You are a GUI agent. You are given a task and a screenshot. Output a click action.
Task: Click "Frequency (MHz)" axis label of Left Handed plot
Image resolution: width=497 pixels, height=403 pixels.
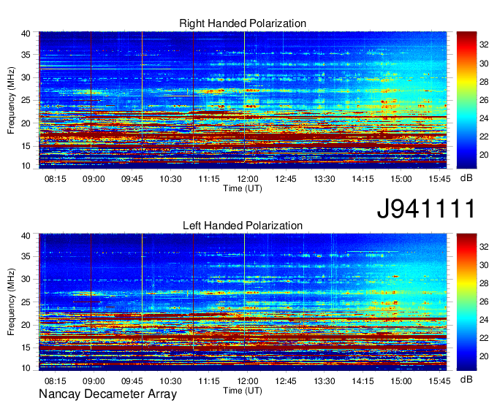pyautogui.click(x=11, y=302)
